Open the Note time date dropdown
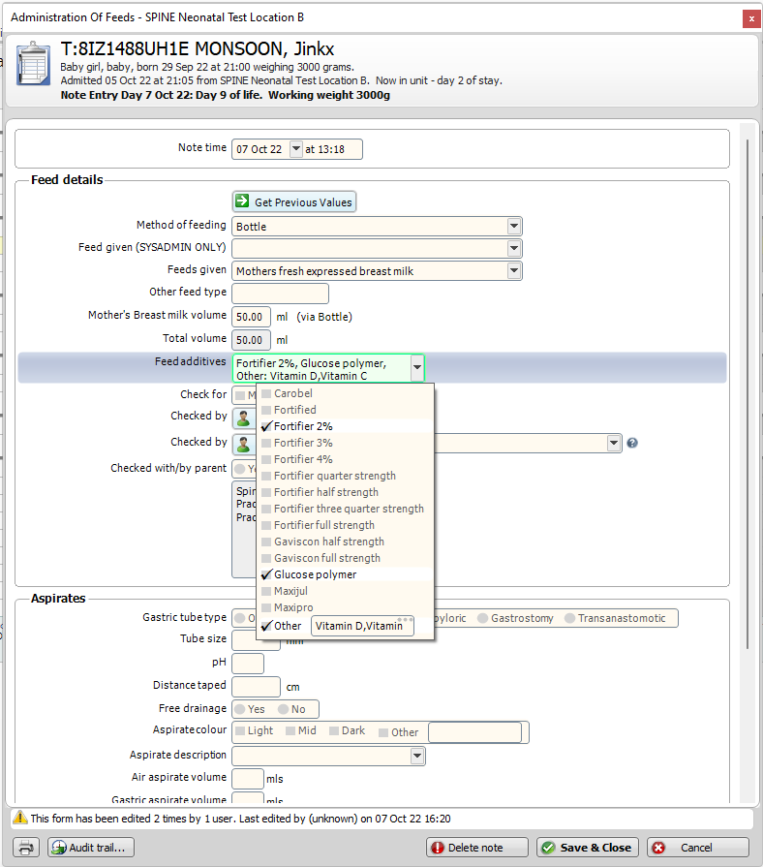Image resolution: width=763 pixels, height=867 pixels. click(296, 149)
